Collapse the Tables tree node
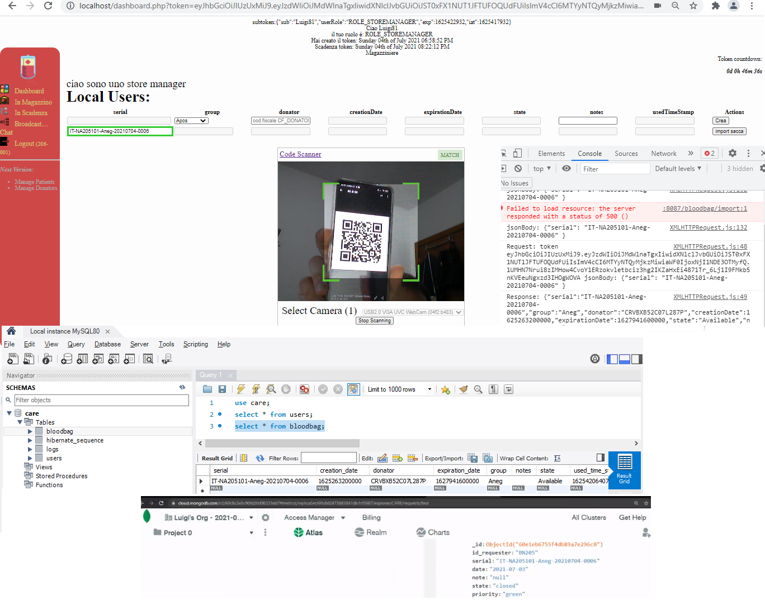The width and height of the screenshot is (765, 600). click(20, 422)
